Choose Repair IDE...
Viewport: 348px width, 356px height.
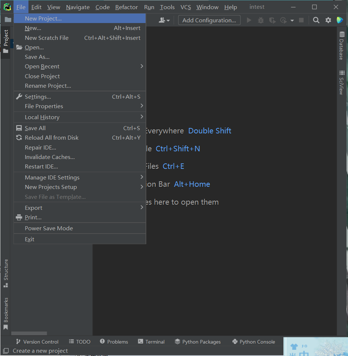click(x=80, y=147)
